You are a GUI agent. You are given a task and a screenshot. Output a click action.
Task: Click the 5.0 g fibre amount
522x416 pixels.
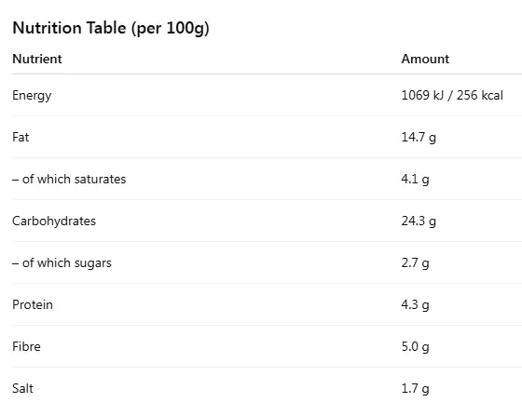pyautogui.click(x=415, y=347)
